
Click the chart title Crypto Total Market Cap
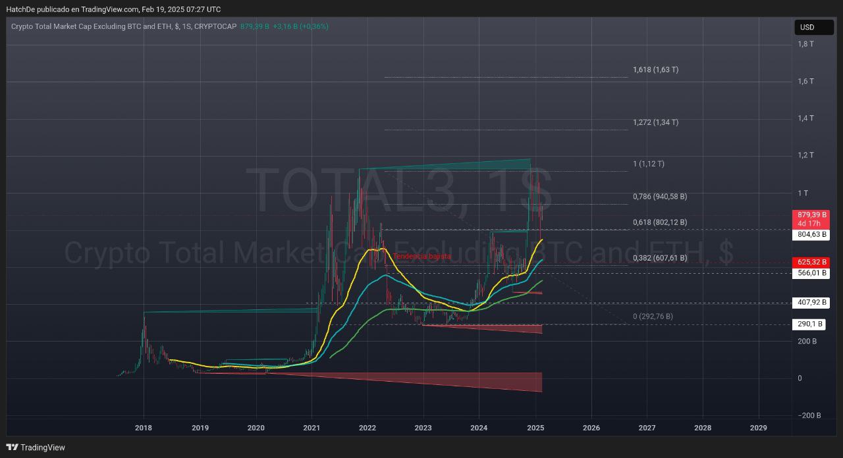(x=124, y=26)
